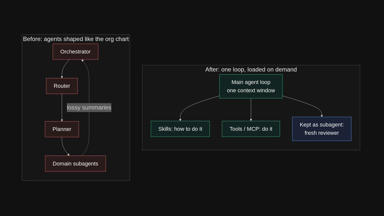Click the Domain subagents node

tap(76, 164)
